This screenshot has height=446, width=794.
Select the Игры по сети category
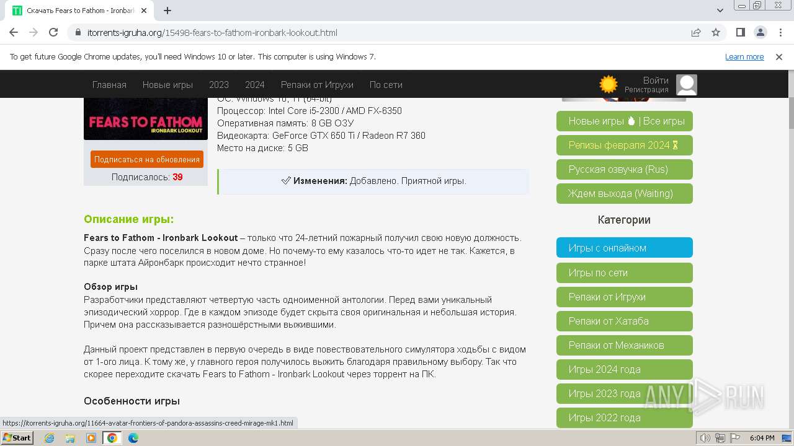(625, 273)
